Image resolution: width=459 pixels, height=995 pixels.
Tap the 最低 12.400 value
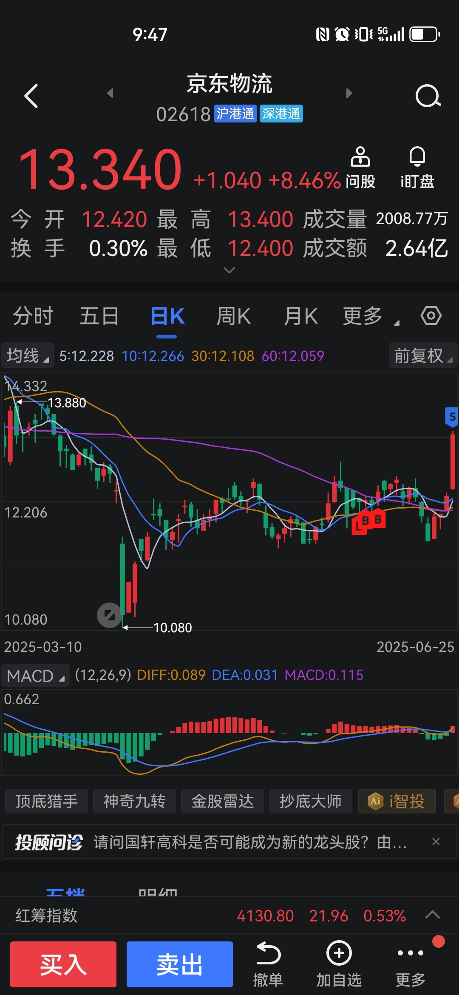261,248
